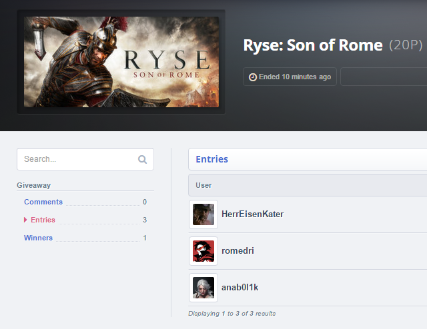Click the User column header

click(203, 185)
